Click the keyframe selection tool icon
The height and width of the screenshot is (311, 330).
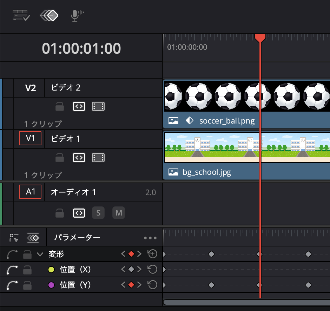(14, 238)
